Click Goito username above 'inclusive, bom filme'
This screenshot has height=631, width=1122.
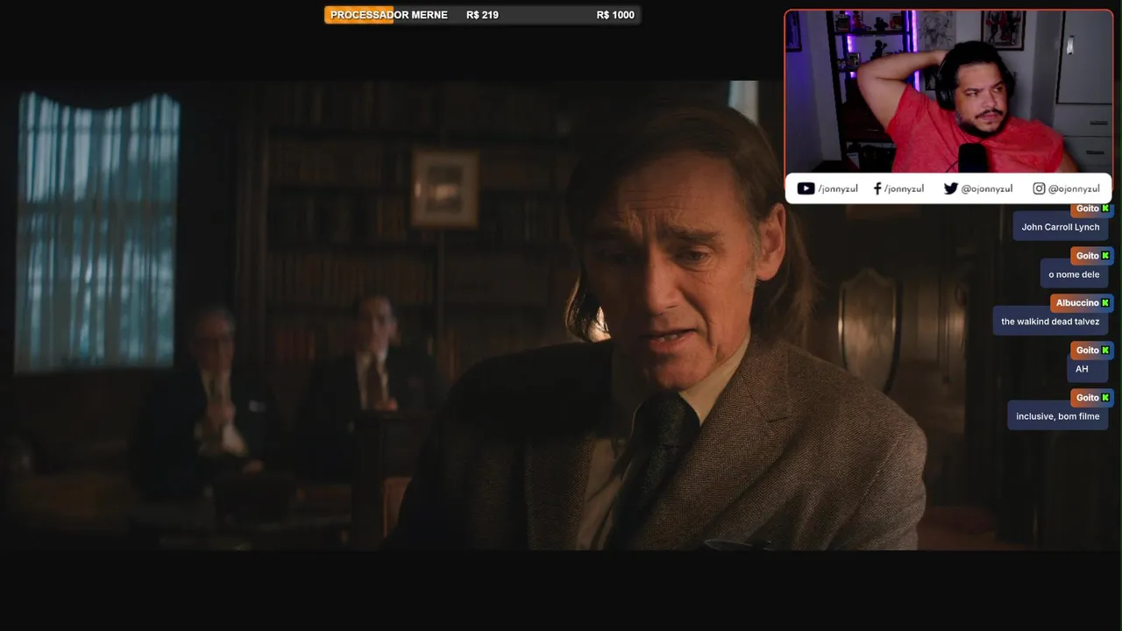point(1087,398)
